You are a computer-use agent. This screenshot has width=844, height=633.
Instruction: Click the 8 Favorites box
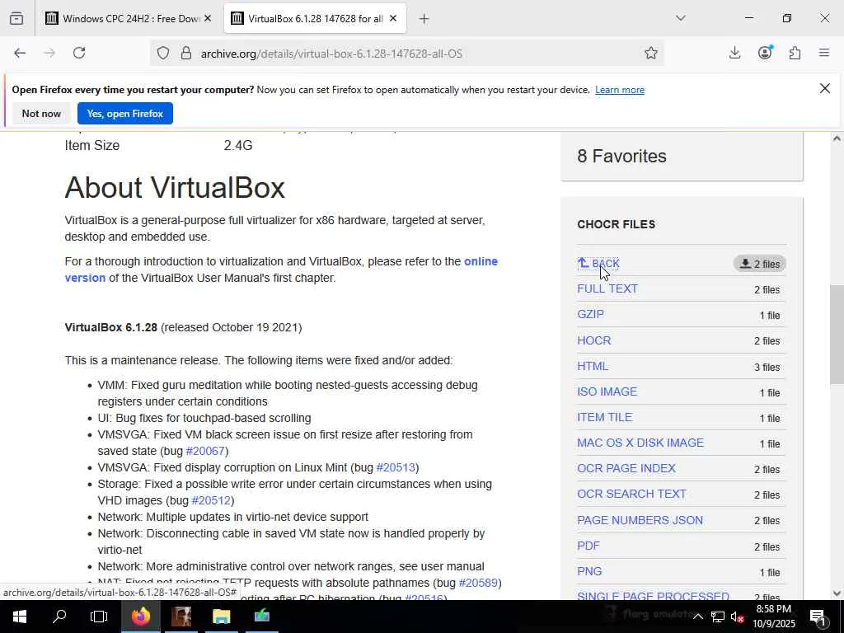click(x=682, y=156)
